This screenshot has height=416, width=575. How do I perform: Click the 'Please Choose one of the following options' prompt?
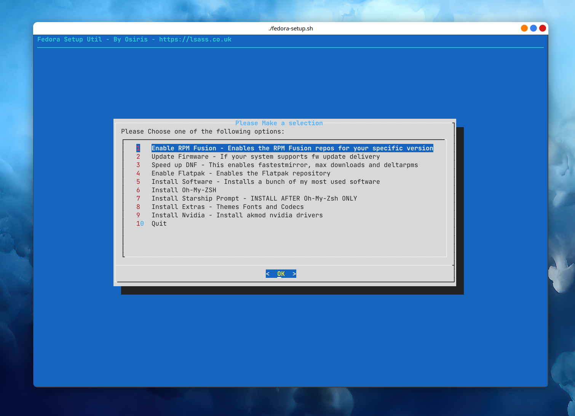pyautogui.click(x=203, y=131)
